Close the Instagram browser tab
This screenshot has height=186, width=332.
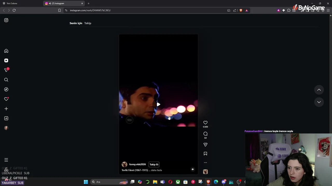(82, 3)
